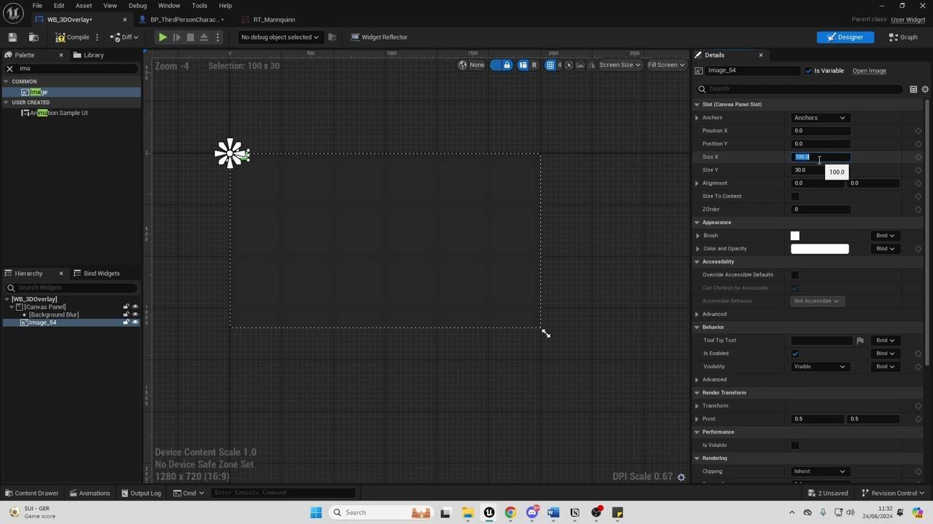Open Unreal Engine from the Windows taskbar
This screenshot has height=524, width=933.
pos(489,512)
